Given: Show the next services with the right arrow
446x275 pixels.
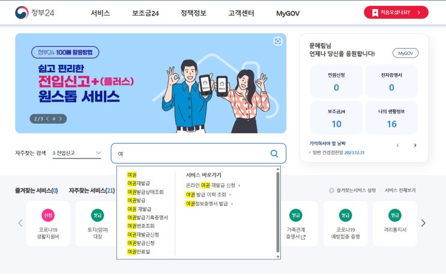Looking at the screenshot, I should [x=423, y=223].
